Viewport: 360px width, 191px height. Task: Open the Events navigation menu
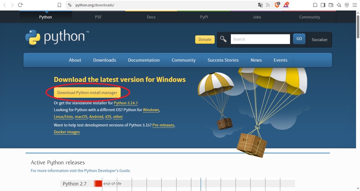(x=280, y=60)
